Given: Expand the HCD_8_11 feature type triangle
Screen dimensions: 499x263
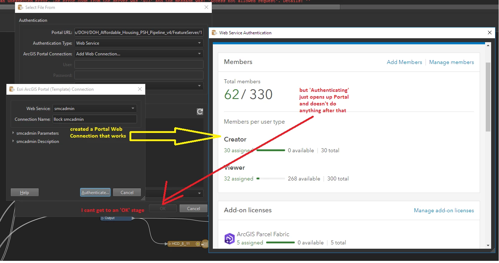Looking at the screenshot, I should pyautogui.click(x=170, y=244).
